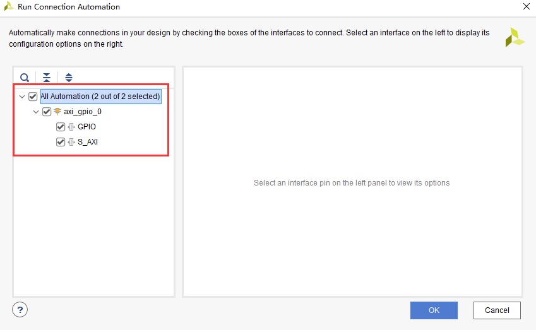The height and width of the screenshot is (330, 536).
Task: Click the axi_gpio_0 IP block icon
Action: click(57, 112)
